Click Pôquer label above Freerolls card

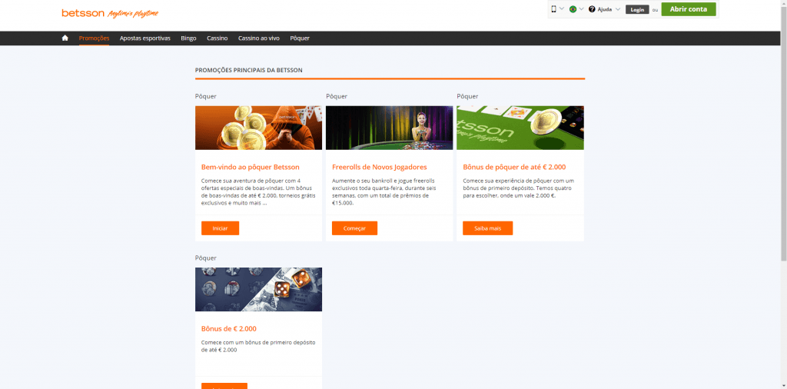tap(337, 96)
